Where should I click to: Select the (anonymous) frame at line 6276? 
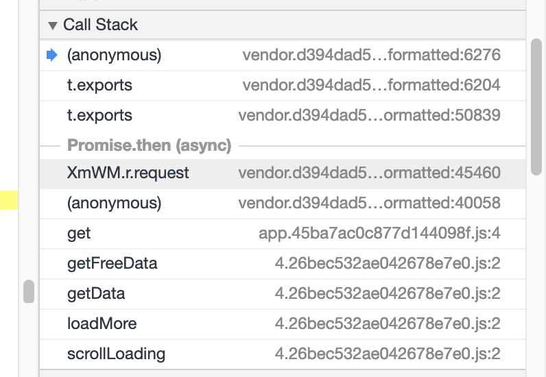click(114, 56)
